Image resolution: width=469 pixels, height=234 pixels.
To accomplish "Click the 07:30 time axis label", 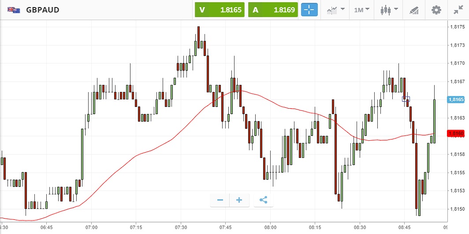I will tap(181, 227).
